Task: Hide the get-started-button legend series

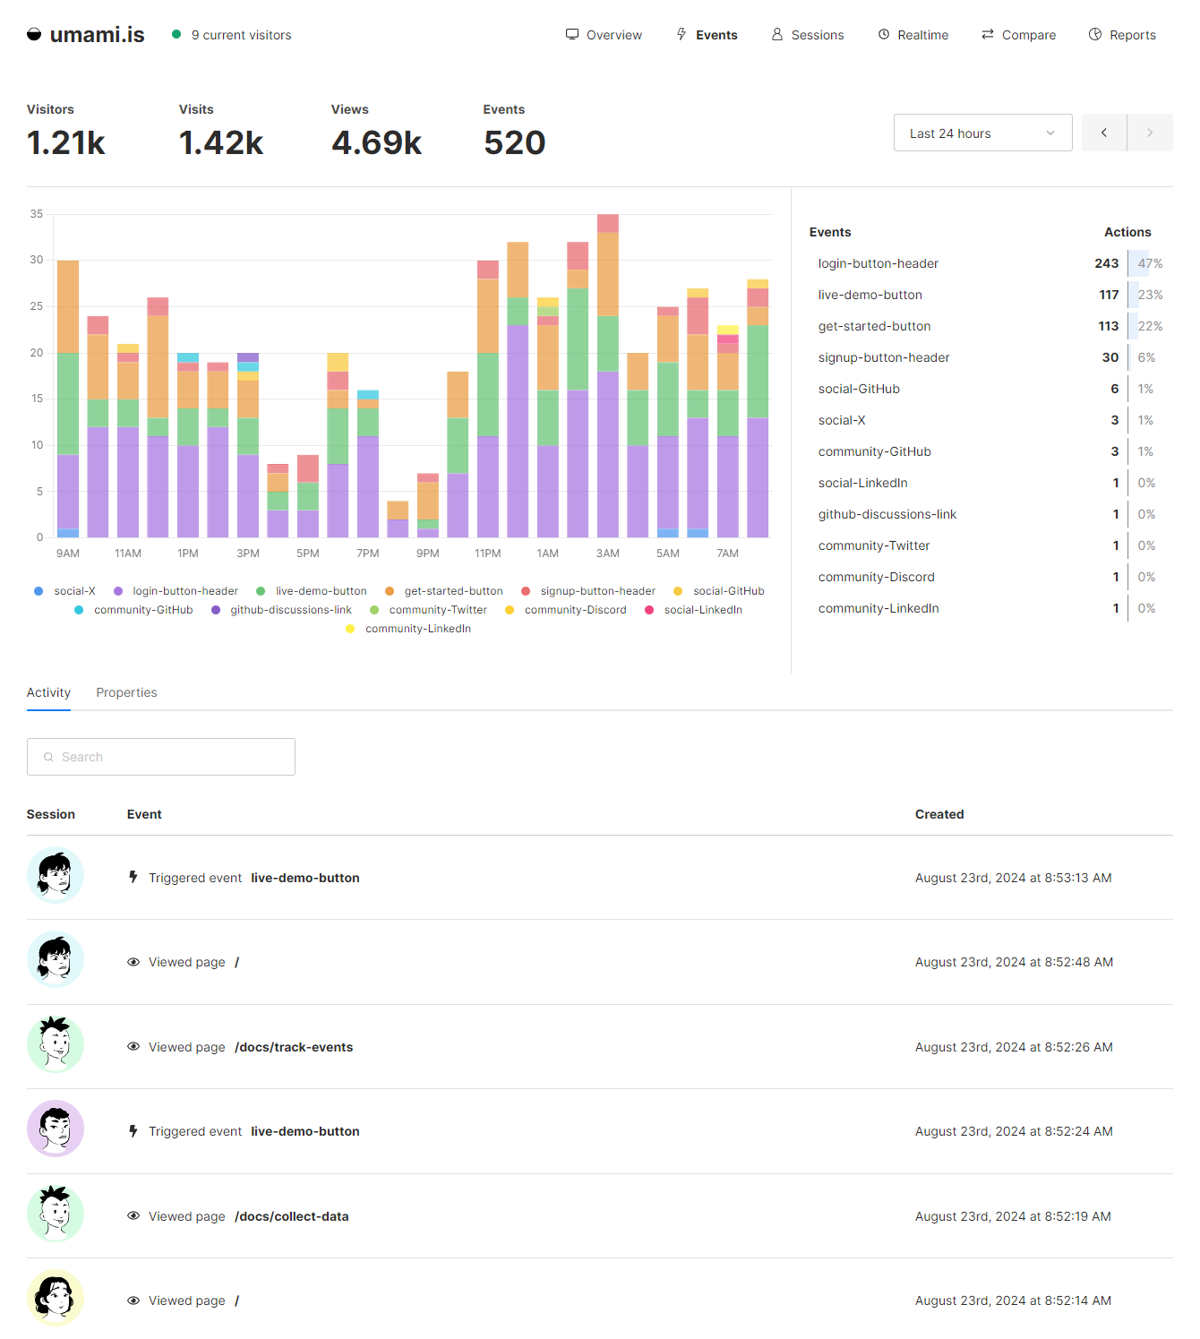Action: pyautogui.click(x=453, y=591)
